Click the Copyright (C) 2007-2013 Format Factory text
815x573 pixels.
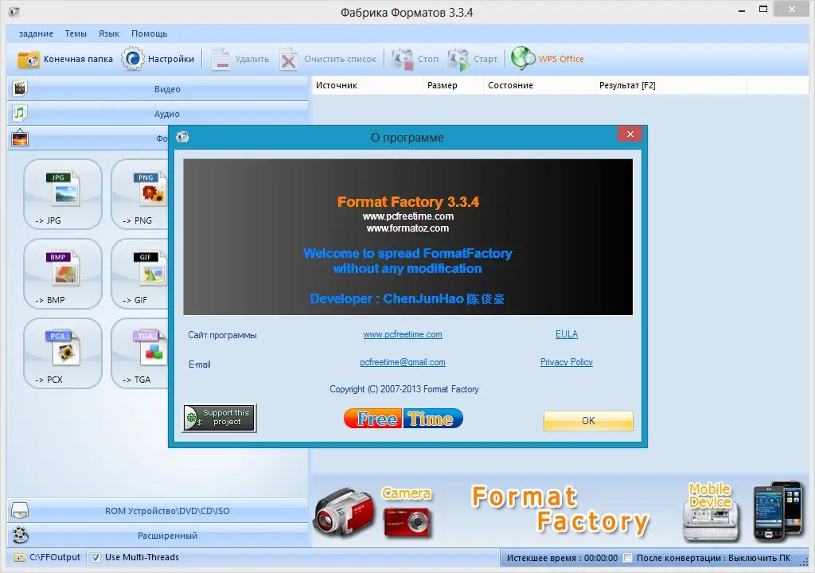pos(404,389)
